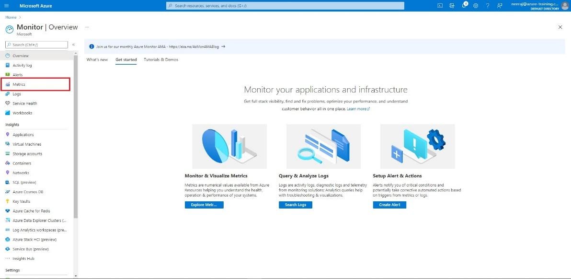Click the Activity log icon in the sidebar
This screenshot has width=571, height=279.
8,65
